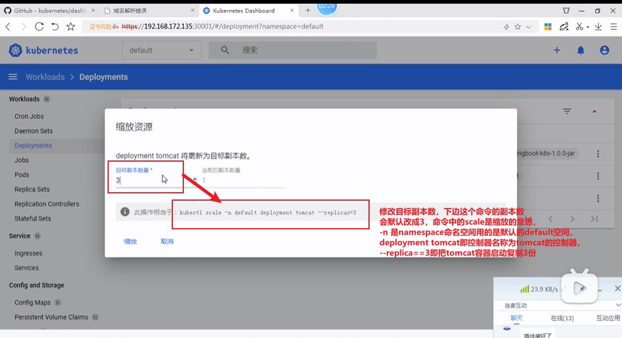Select Deployments in sidebar
The height and width of the screenshot is (338, 622).
[x=33, y=145]
